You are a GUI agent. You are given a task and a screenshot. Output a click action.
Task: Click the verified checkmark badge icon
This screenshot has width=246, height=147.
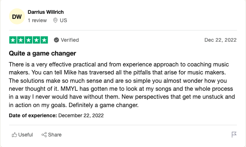56,40
